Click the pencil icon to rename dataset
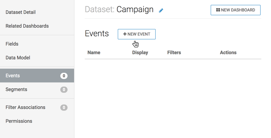Image resolution: width=271 pixels, height=138 pixels. [161, 10]
